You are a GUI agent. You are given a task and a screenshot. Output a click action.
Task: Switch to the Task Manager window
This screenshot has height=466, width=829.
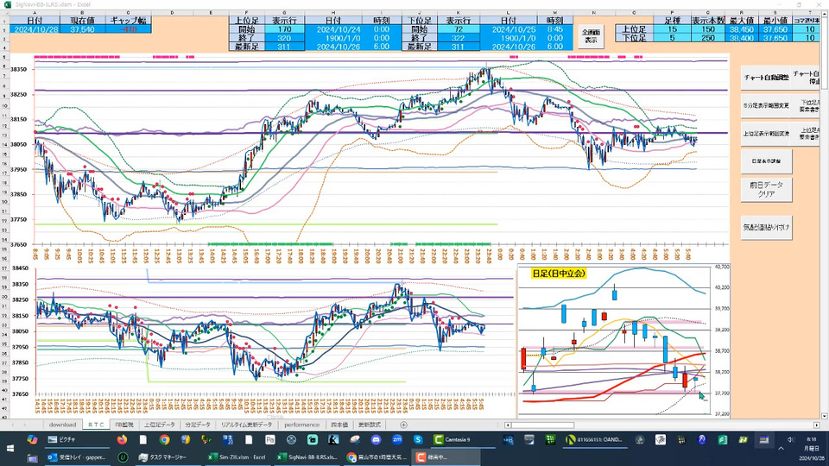point(169,457)
